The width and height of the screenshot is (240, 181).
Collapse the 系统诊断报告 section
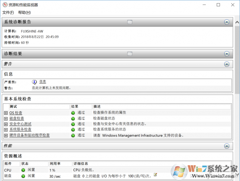click(x=227, y=22)
